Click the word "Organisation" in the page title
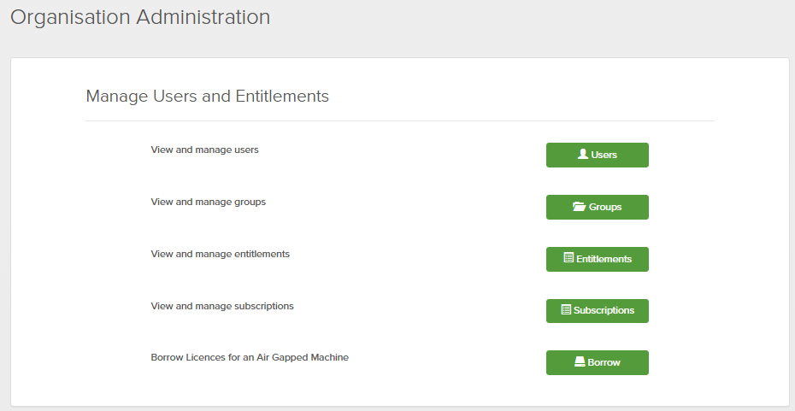Viewport: 795px width, 411px height. coord(73,17)
